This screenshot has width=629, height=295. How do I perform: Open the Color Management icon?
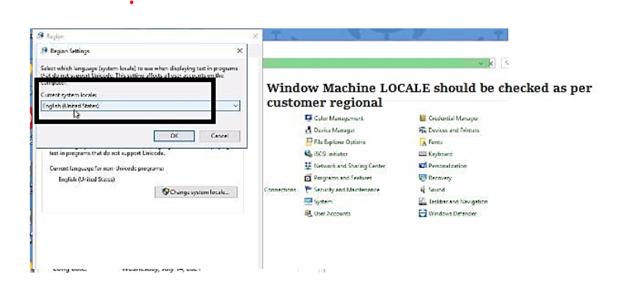click(x=308, y=118)
